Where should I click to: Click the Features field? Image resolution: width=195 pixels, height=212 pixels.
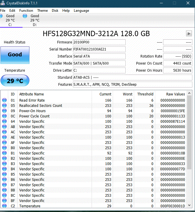(x=133, y=84)
